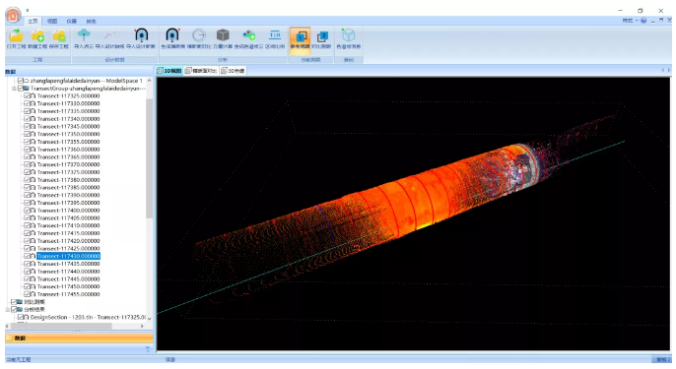Click the tree scrollbar down arrow

click(149, 318)
